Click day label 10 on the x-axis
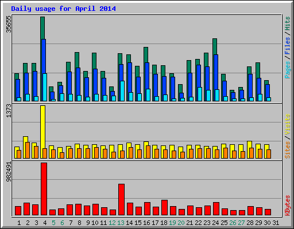 [95, 223]
